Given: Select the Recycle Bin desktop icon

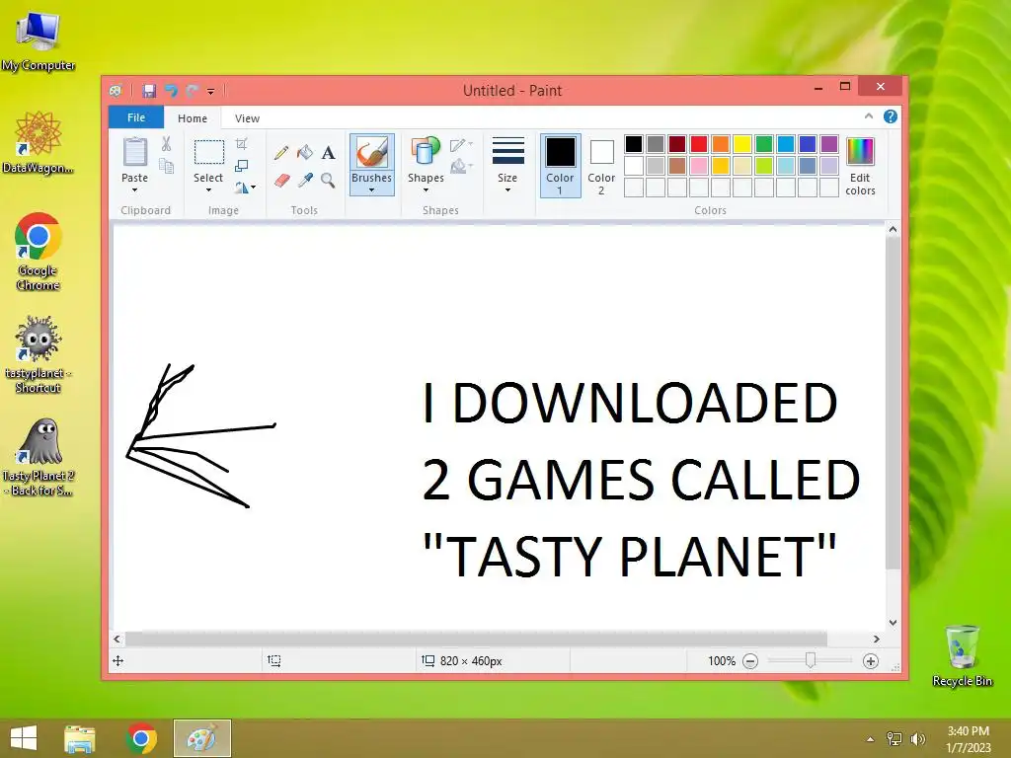Looking at the screenshot, I should (962, 655).
